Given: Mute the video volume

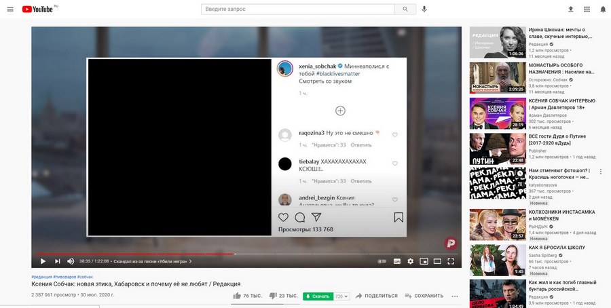Looking at the screenshot, I should 71,261.
